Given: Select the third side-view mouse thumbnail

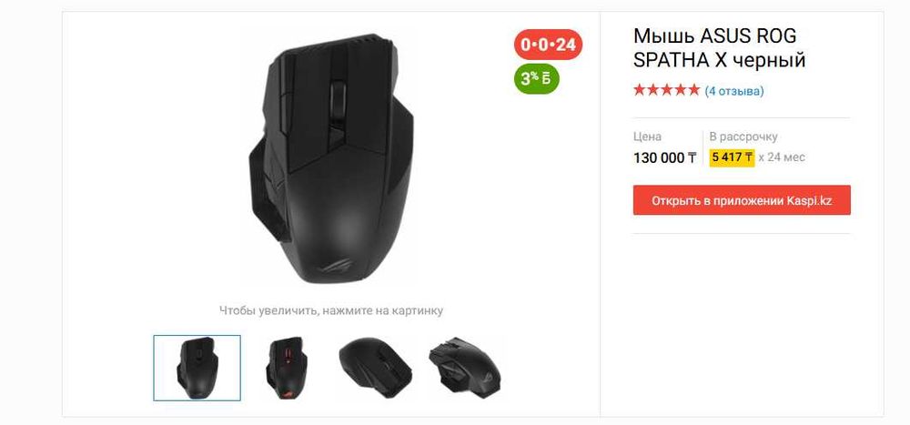Looking at the screenshot, I should click(376, 368).
